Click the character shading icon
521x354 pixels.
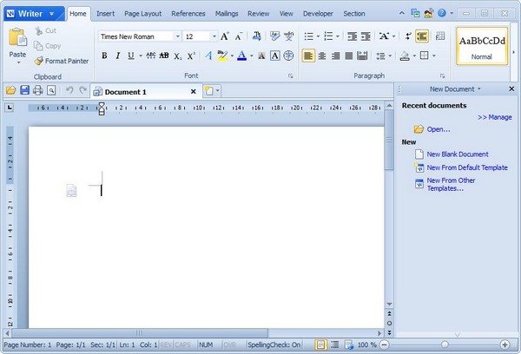pos(261,56)
